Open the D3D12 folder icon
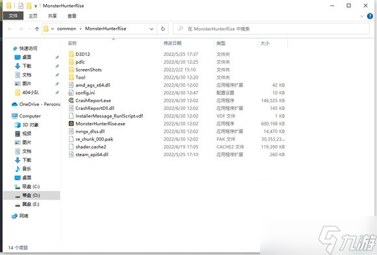This screenshot has width=377, height=255. 71,54
